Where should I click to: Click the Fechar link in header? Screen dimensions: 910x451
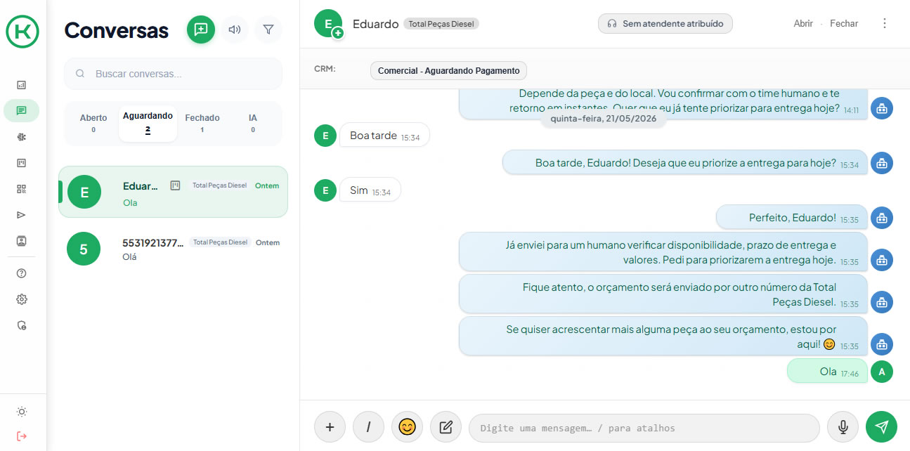coord(844,24)
